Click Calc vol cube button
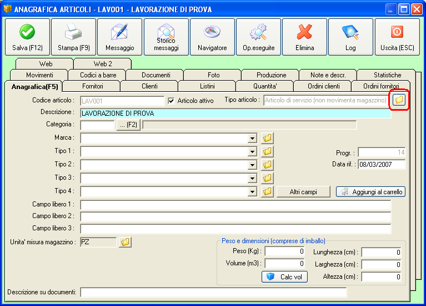The width and height of the screenshot is (426, 306). coord(285,277)
